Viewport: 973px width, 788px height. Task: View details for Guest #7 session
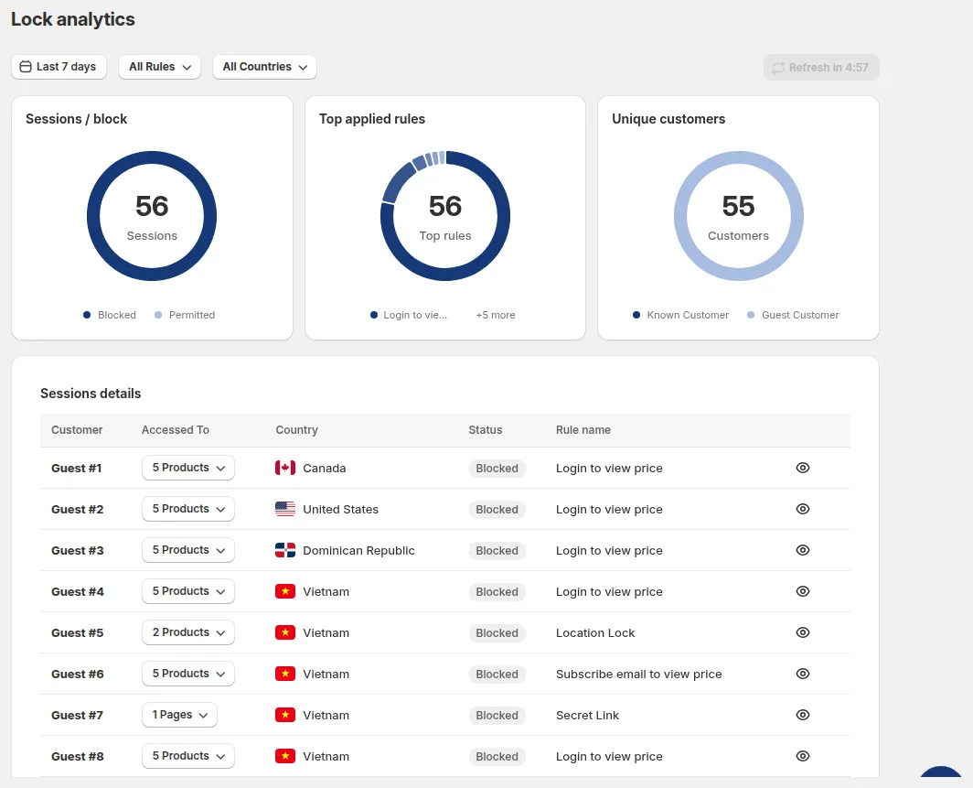click(x=802, y=715)
